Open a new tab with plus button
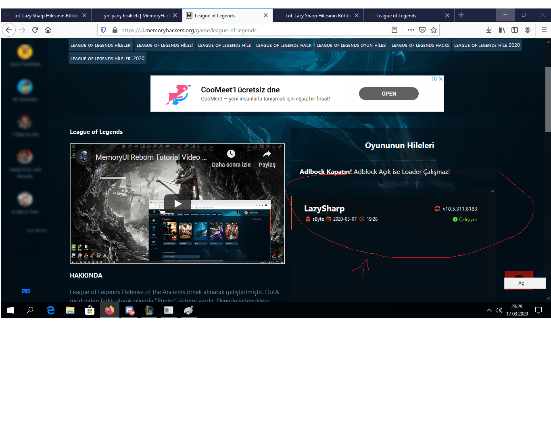This screenshot has width=551, height=447. [x=461, y=15]
